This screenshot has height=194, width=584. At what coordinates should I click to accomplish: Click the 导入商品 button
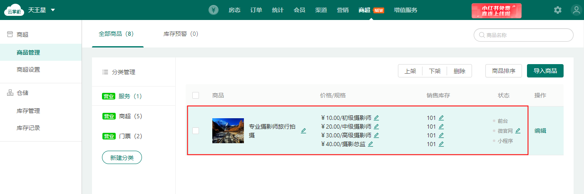pos(545,71)
